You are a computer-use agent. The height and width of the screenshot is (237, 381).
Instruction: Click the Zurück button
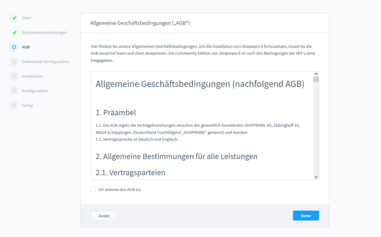104,216
